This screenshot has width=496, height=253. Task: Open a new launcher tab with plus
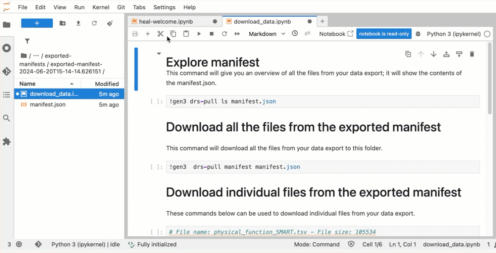click(x=322, y=21)
